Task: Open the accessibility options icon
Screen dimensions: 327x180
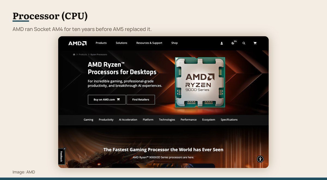Action: 260,159
